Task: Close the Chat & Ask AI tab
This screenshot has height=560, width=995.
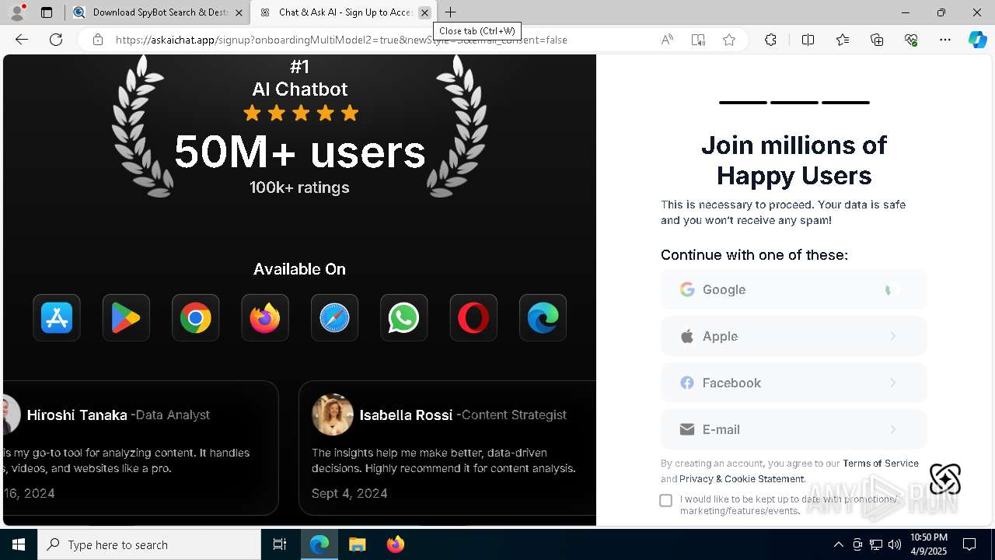Action: click(424, 12)
